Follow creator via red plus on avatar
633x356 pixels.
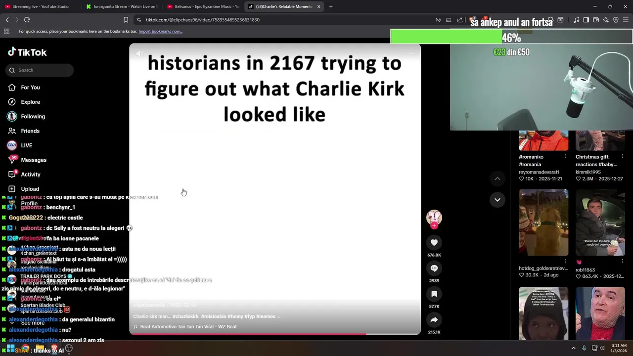434,226
